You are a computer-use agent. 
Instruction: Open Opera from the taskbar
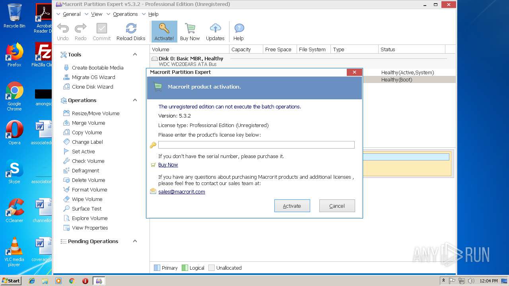[x=85, y=281]
